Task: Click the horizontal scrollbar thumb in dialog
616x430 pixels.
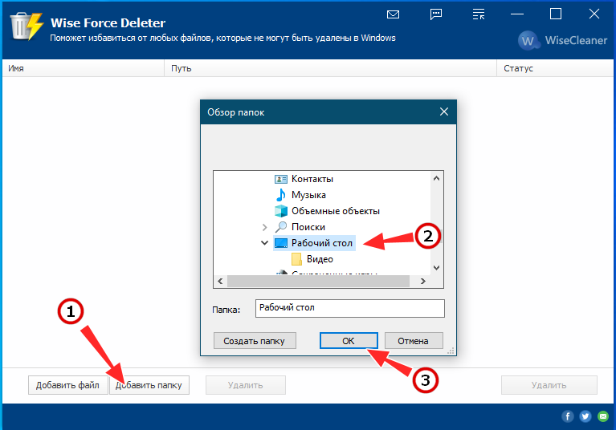Action: pos(318,281)
